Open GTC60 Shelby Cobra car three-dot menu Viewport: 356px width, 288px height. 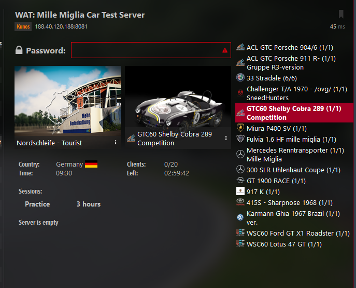226,138
